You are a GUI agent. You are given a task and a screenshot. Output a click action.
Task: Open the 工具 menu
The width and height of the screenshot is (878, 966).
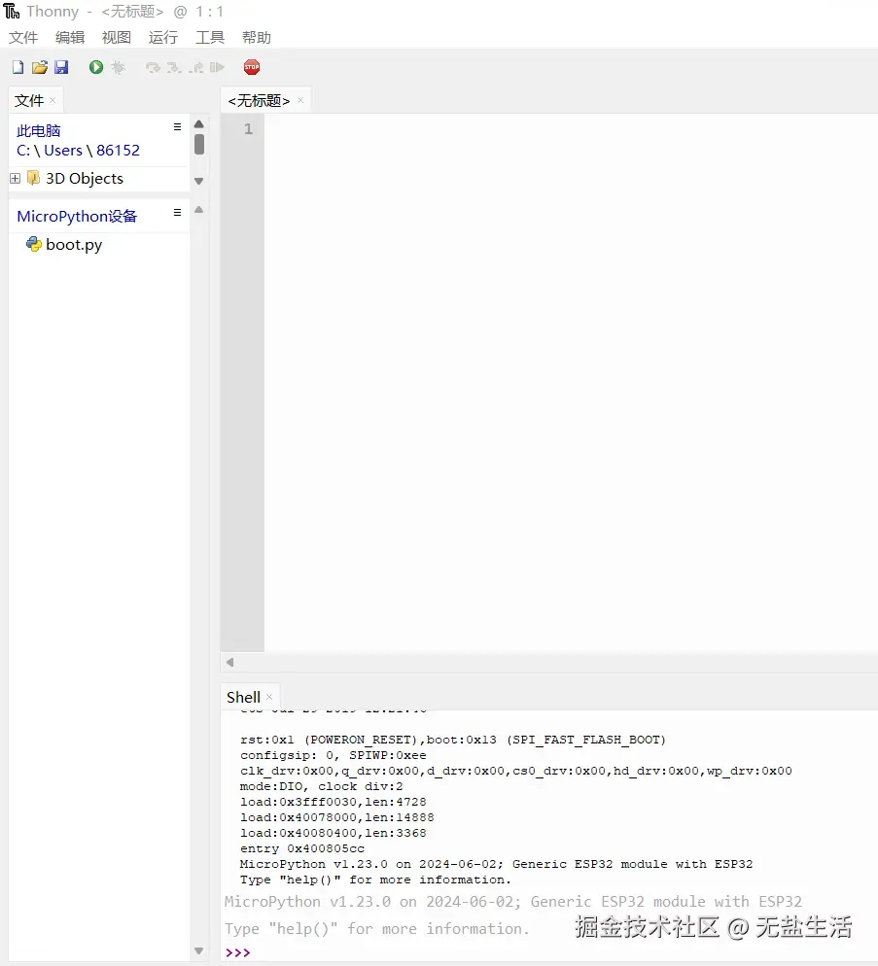210,38
